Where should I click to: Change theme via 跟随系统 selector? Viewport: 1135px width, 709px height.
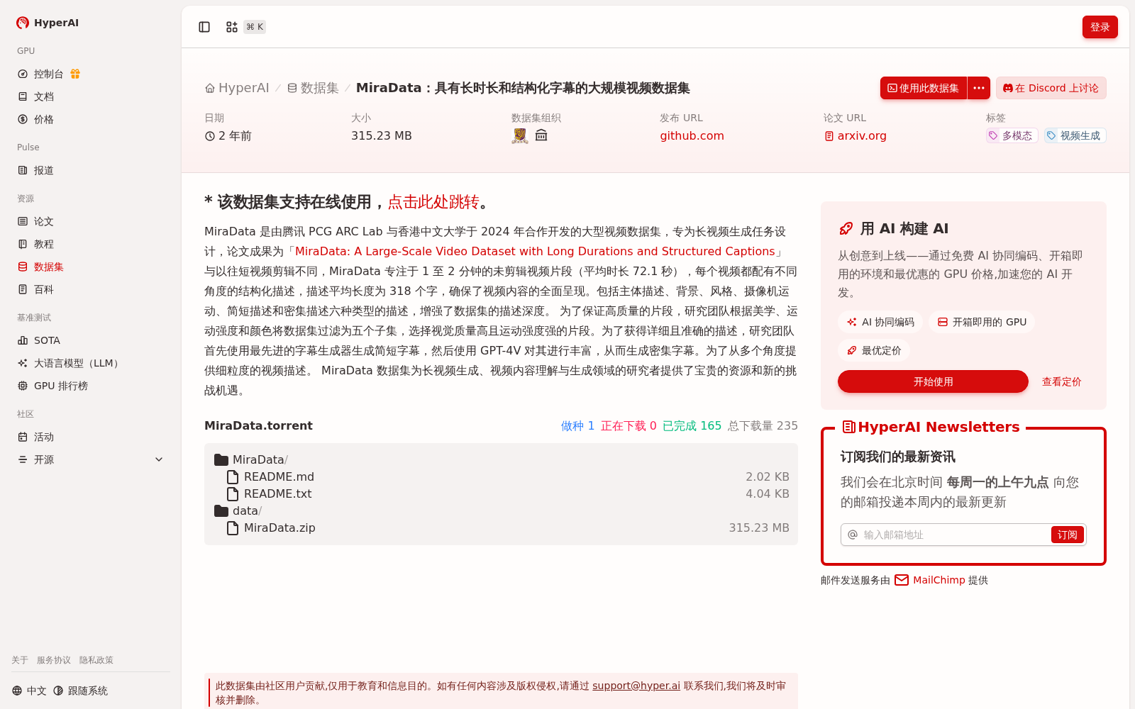pos(80,691)
